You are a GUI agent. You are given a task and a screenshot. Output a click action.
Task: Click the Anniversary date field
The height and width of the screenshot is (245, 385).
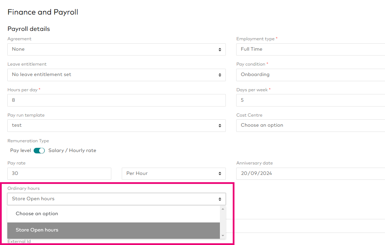click(310, 174)
